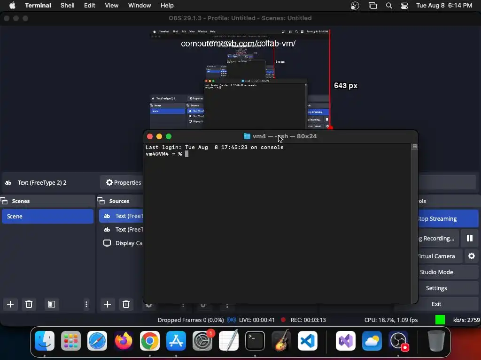Click the OBS preview canvas
The image size is (481, 360).
240,79
